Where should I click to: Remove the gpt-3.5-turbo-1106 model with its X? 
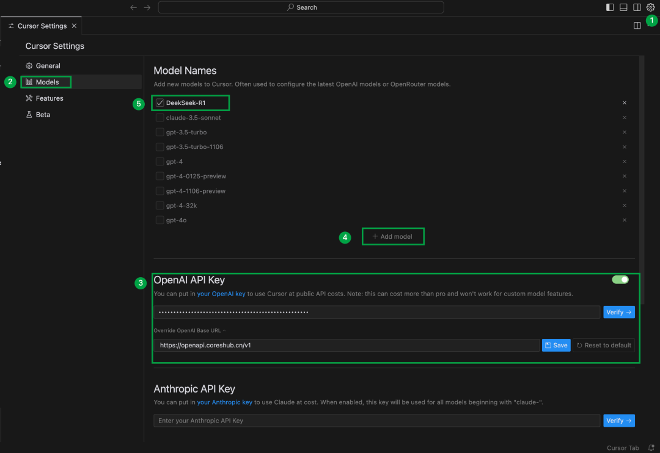pos(624,147)
